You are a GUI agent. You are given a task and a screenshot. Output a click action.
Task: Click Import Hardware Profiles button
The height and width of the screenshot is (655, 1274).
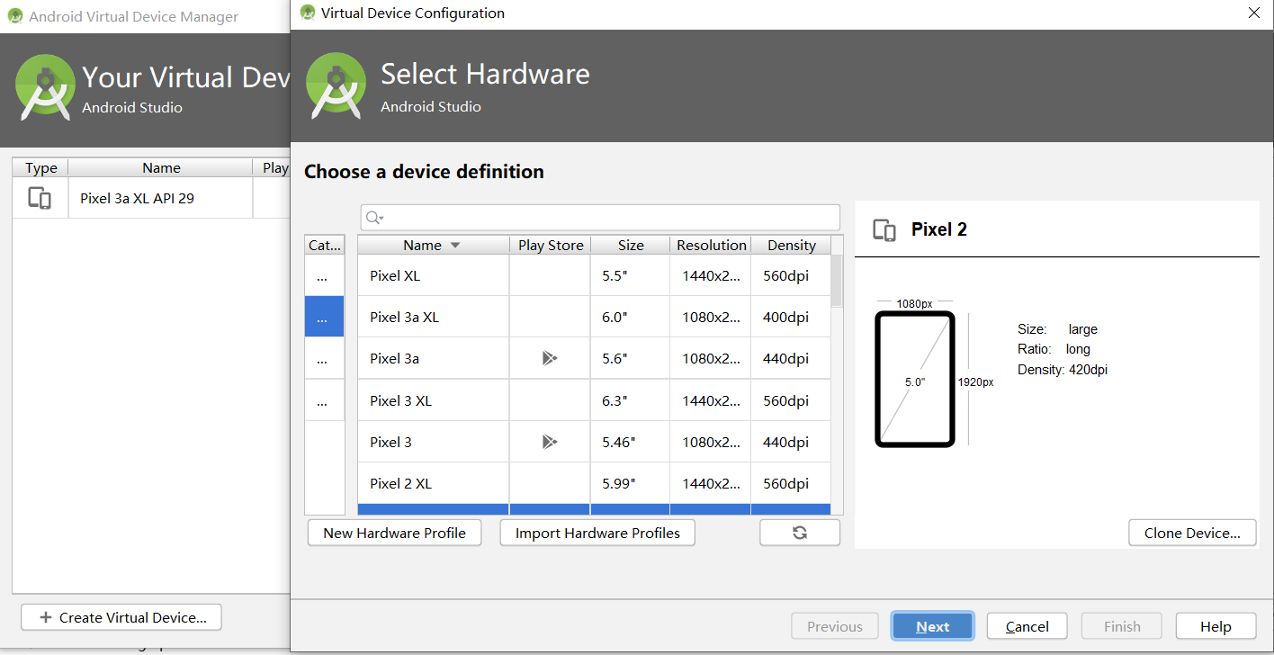point(597,533)
